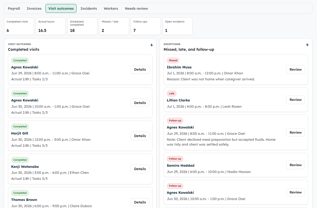Switch to the Needs review tab
This screenshot has height=208, width=317.
pyautogui.click(x=136, y=9)
